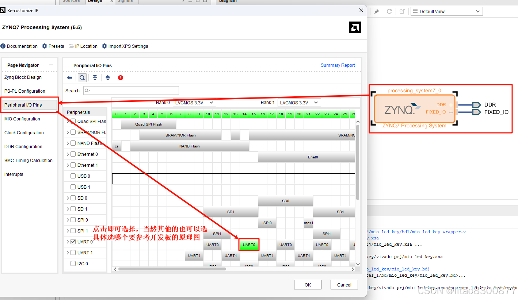Click the horizontal scrollbar under pin grid
This screenshot has height=300, width=518.
pyautogui.click(x=172, y=269)
